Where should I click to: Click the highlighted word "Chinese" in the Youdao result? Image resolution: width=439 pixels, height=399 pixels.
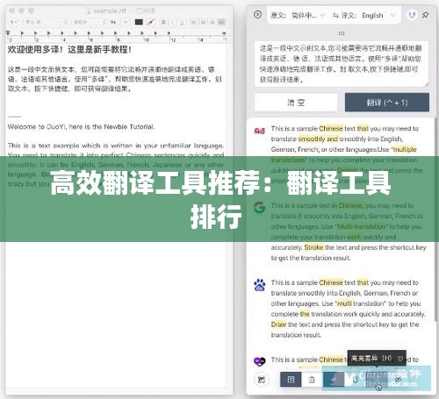tap(331, 129)
